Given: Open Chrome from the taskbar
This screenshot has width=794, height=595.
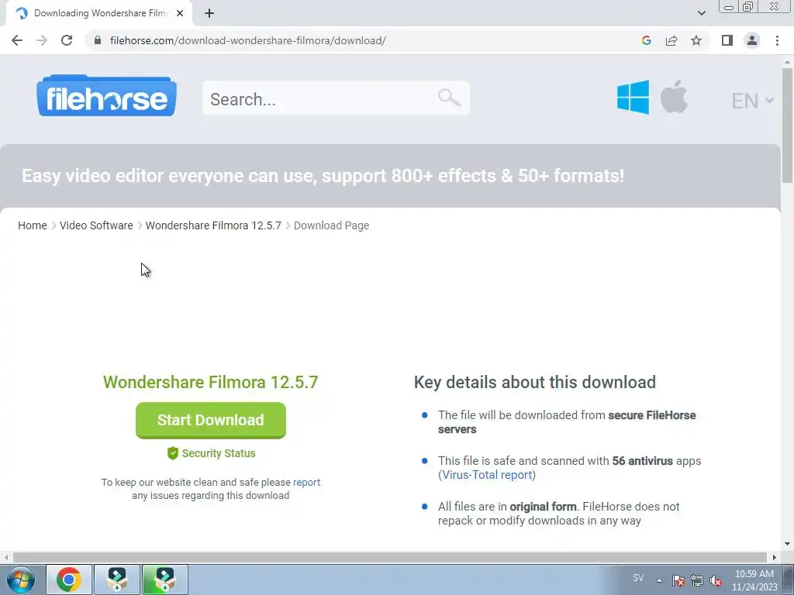Looking at the screenshot, I should (69, 580).
